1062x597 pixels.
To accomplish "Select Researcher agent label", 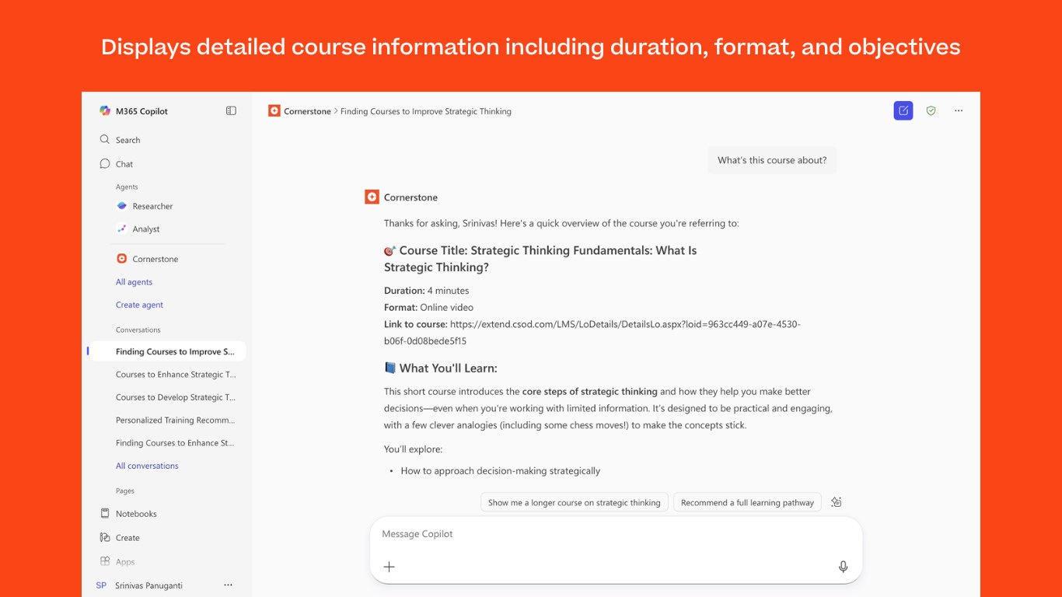I will [152, 206].
